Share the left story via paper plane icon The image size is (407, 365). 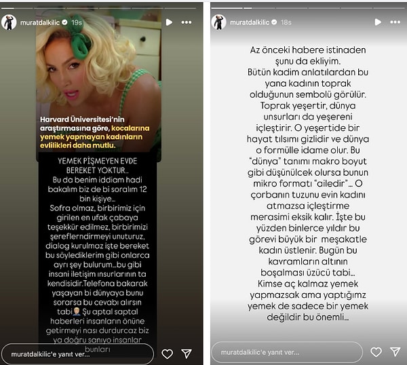(x=187, y=354)
